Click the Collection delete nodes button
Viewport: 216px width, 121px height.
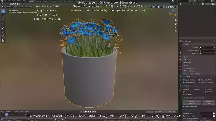[x=209, y=101]
